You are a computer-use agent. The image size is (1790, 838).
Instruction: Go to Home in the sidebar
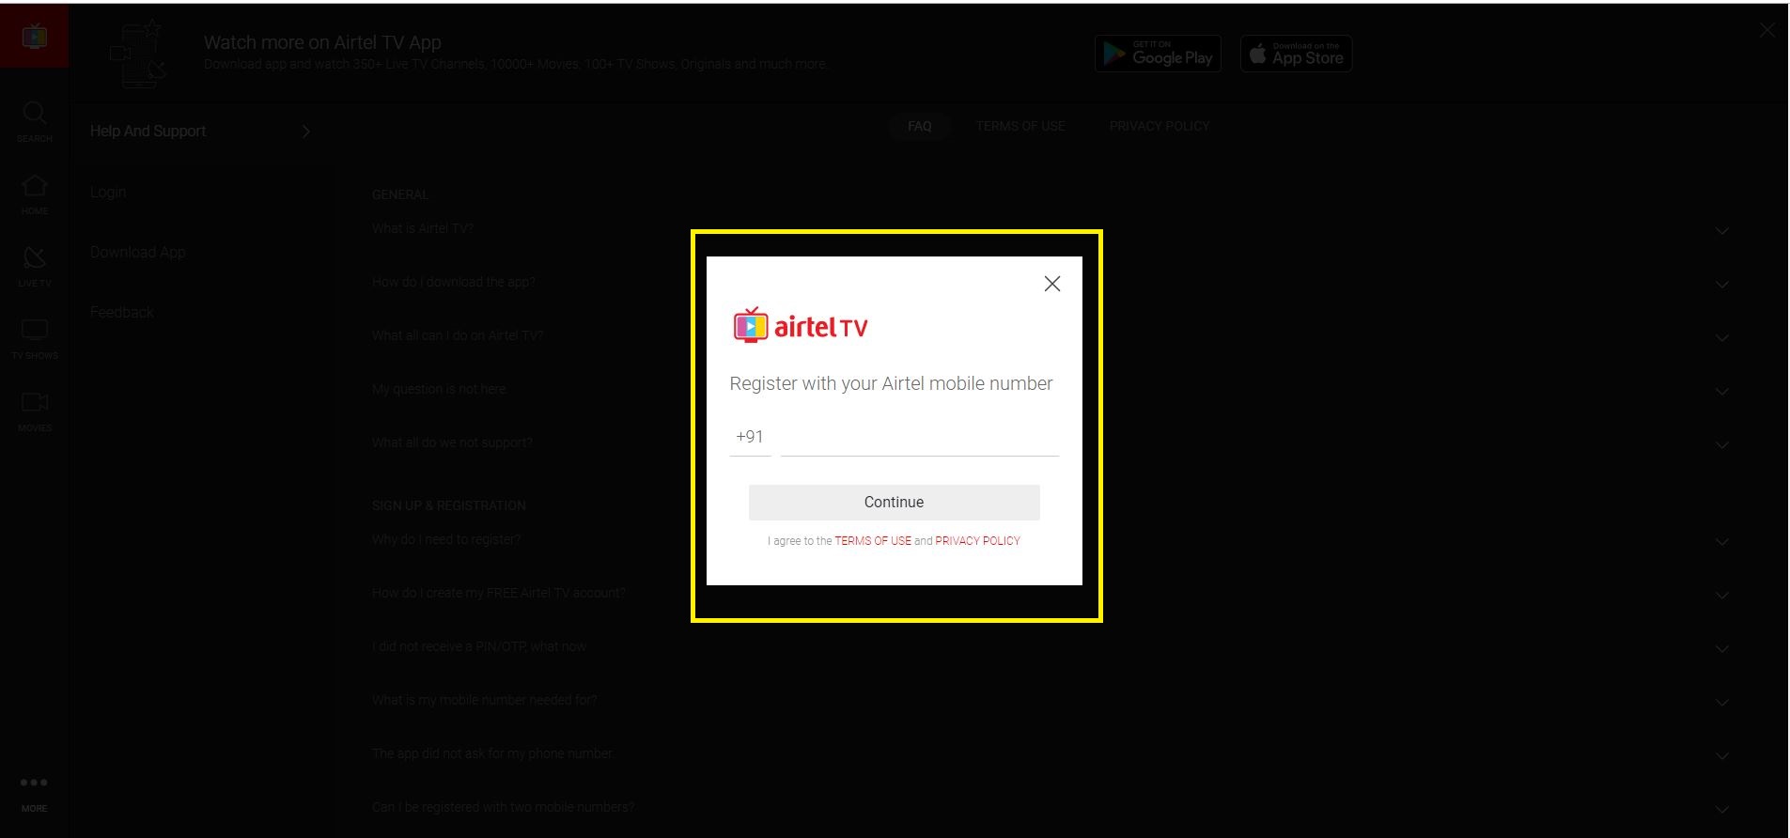[35, 194]
